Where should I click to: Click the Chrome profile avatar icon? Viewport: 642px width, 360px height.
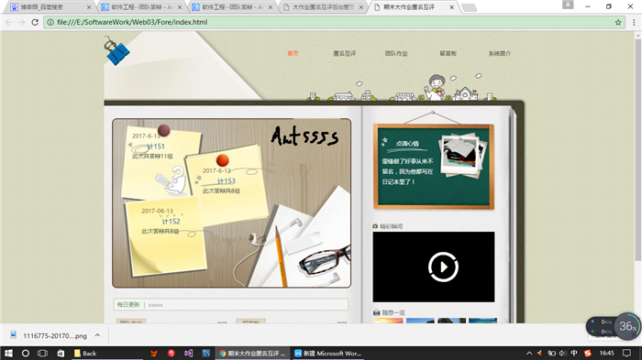tap(568, 5)
